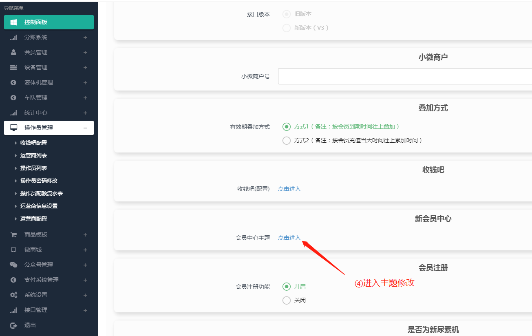532x336 pixels.
Task: Click 点击进入 next to 收钱吧(配置)
Action: tap(289, 189)
